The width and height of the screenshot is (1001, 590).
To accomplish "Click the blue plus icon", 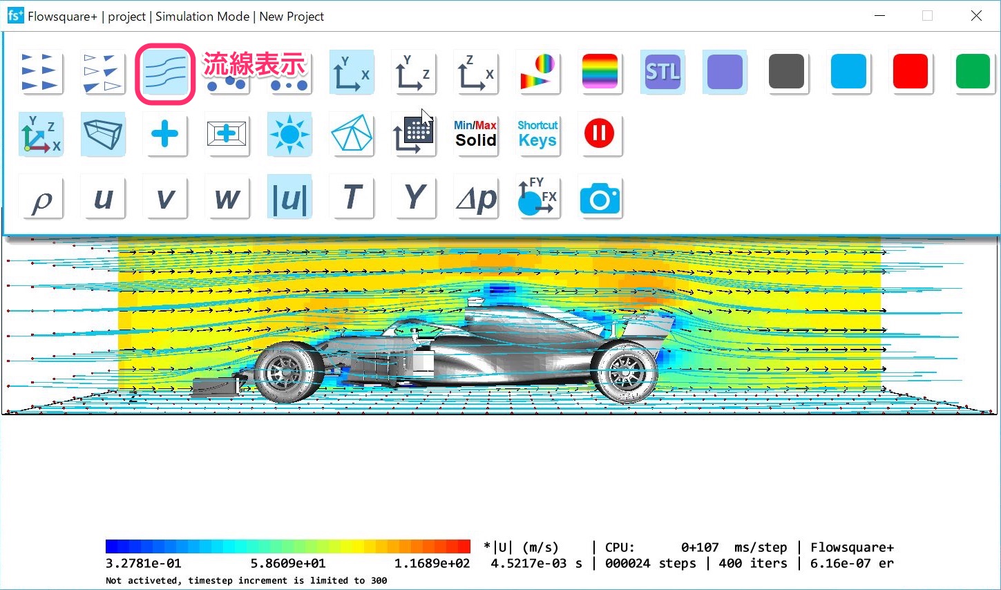I will (165, 134).
